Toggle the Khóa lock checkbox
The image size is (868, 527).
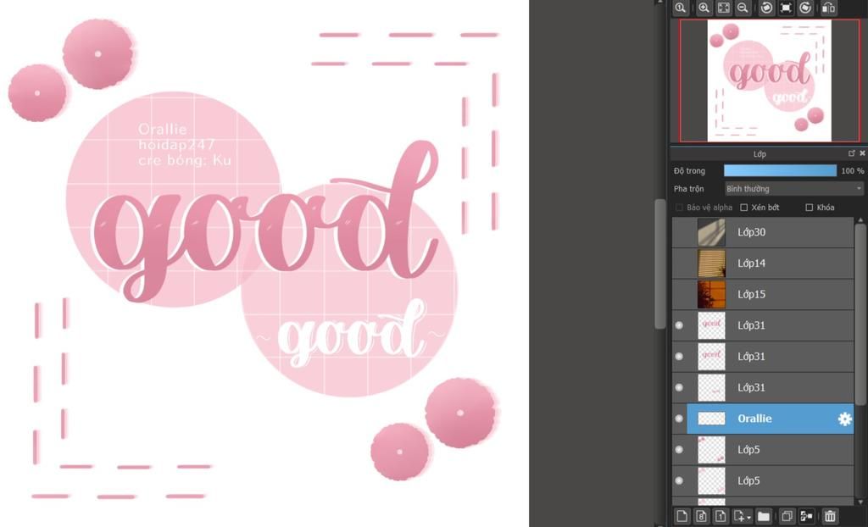click(810, 208)
